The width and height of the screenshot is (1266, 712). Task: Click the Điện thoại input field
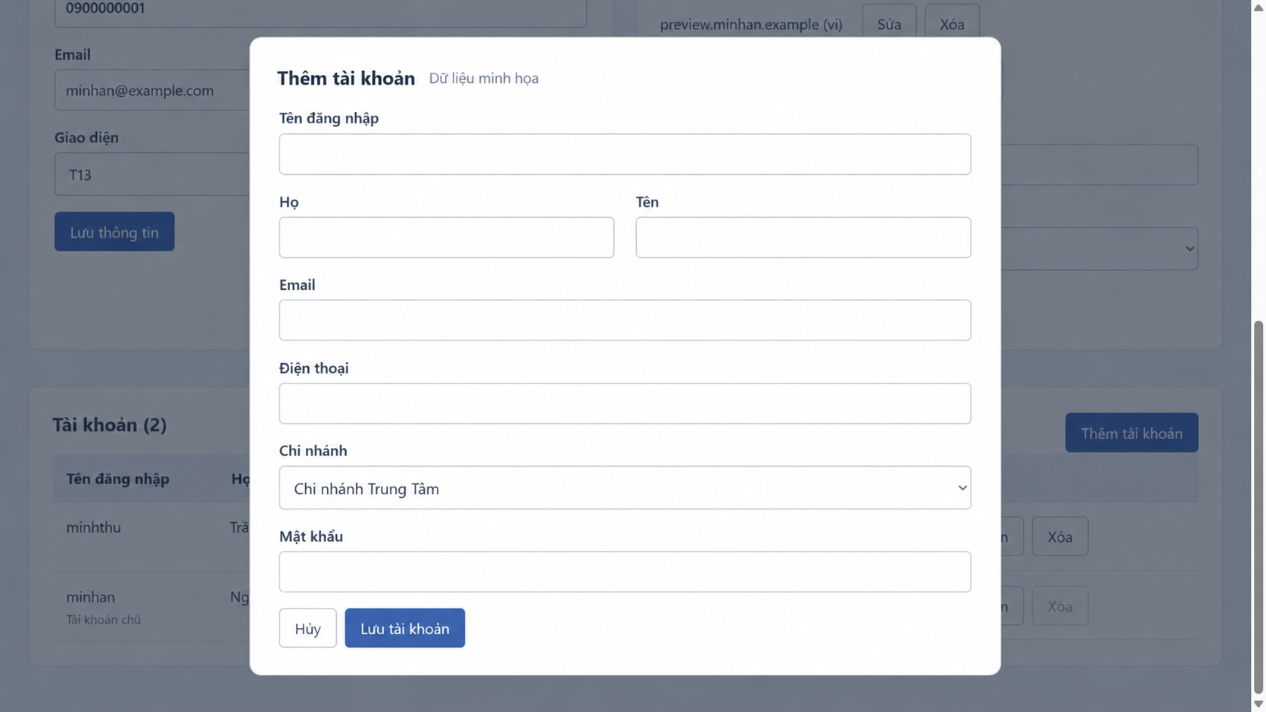[x=625, y=403]
